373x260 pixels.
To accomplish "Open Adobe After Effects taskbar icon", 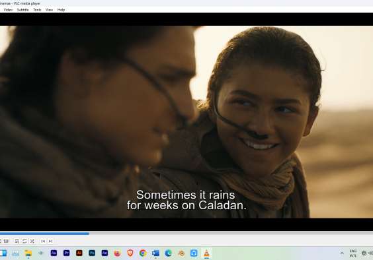I will pyautogui.click(x=104, y=253).
